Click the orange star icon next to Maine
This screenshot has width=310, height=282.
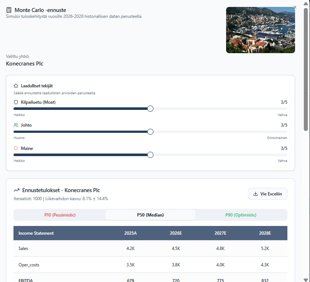click(x=16, y=148)
